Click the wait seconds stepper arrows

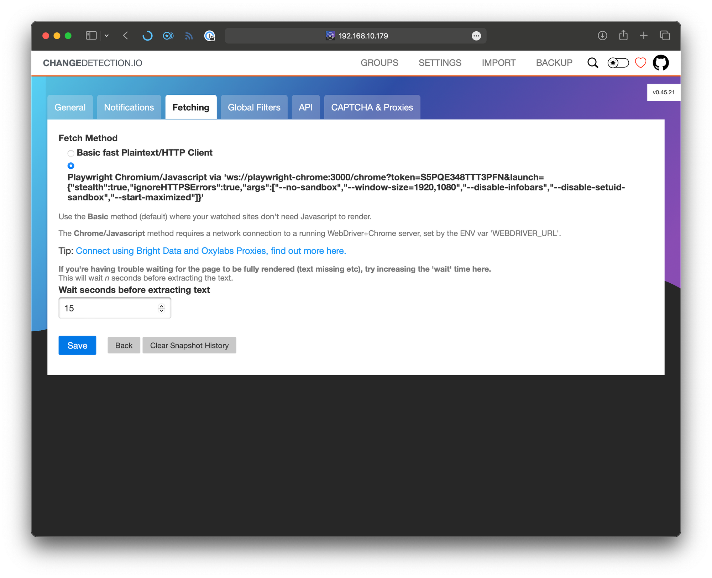pyautogui.click(x=162, y=308)
